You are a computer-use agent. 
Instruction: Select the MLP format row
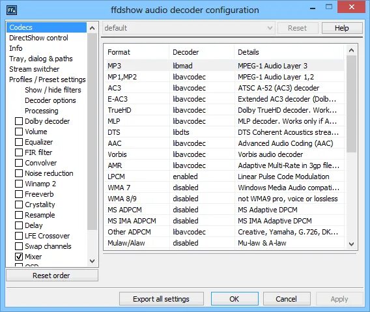(224, 121)
